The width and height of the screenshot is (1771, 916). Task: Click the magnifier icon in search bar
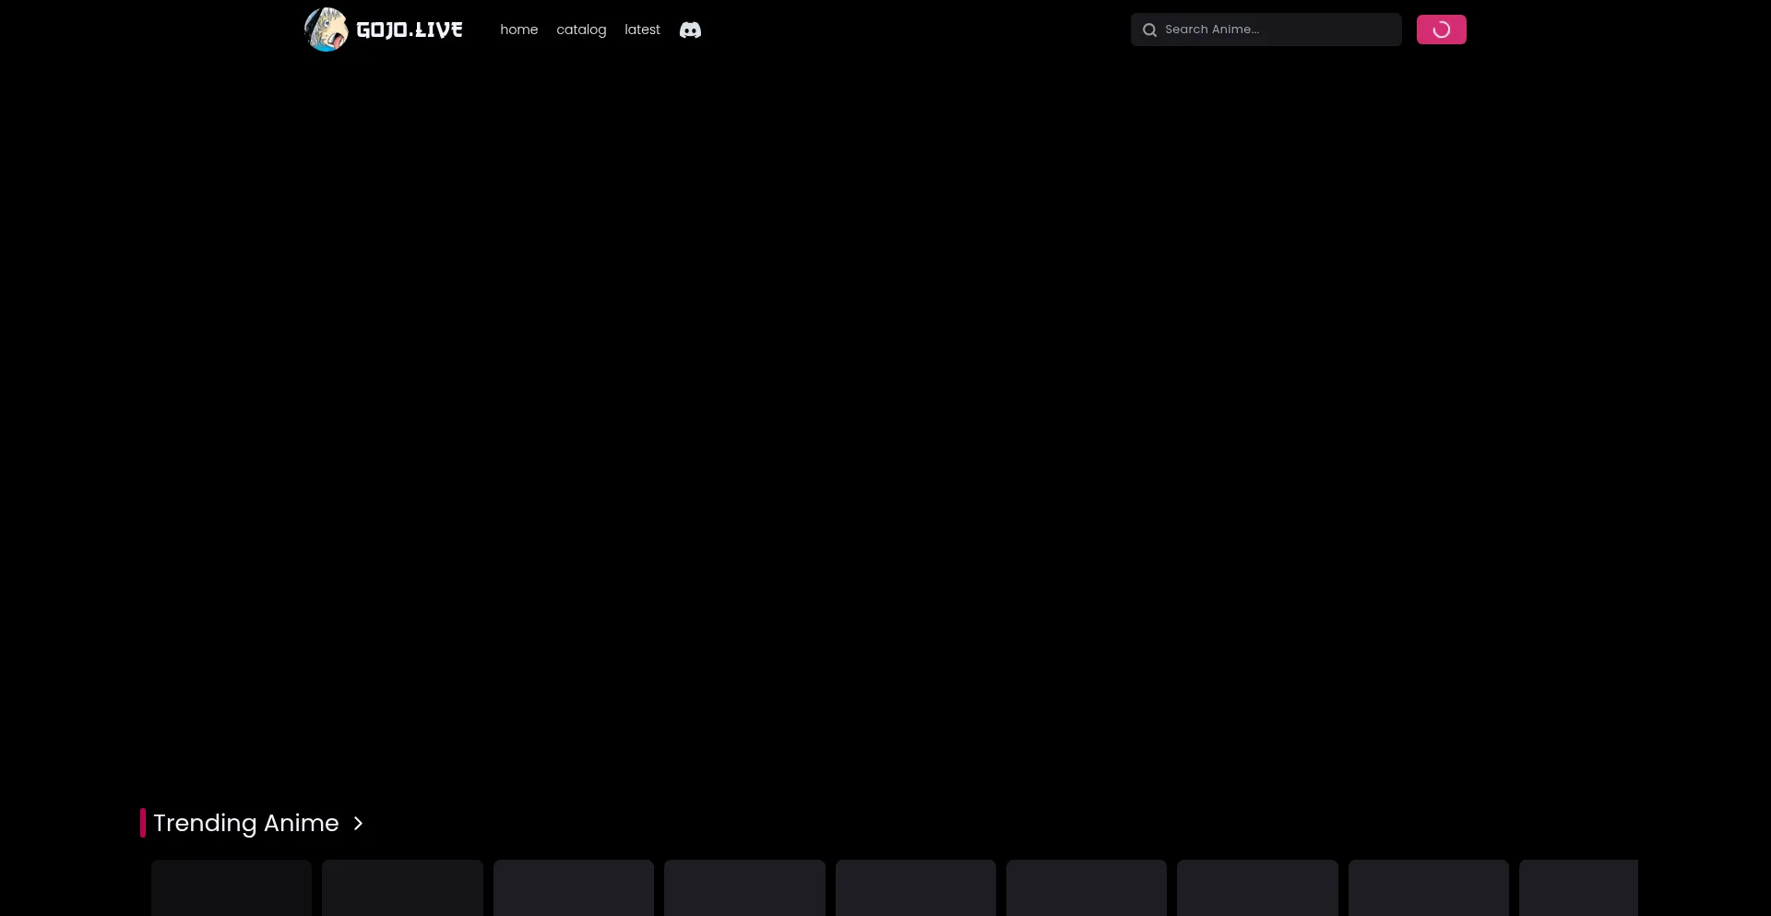(1149, 30)
